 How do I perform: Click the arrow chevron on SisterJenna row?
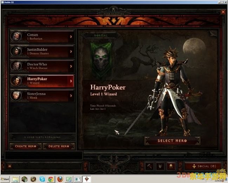point(71,96)
